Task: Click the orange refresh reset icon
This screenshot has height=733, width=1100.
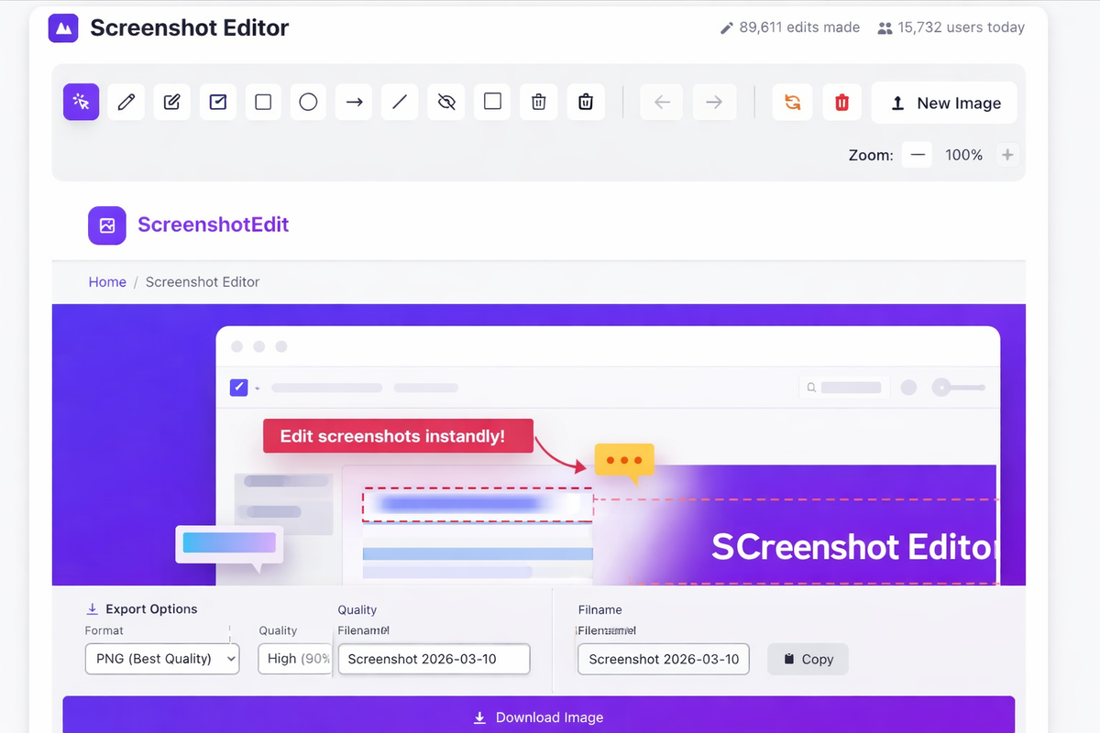Action: tap(793, 103)
